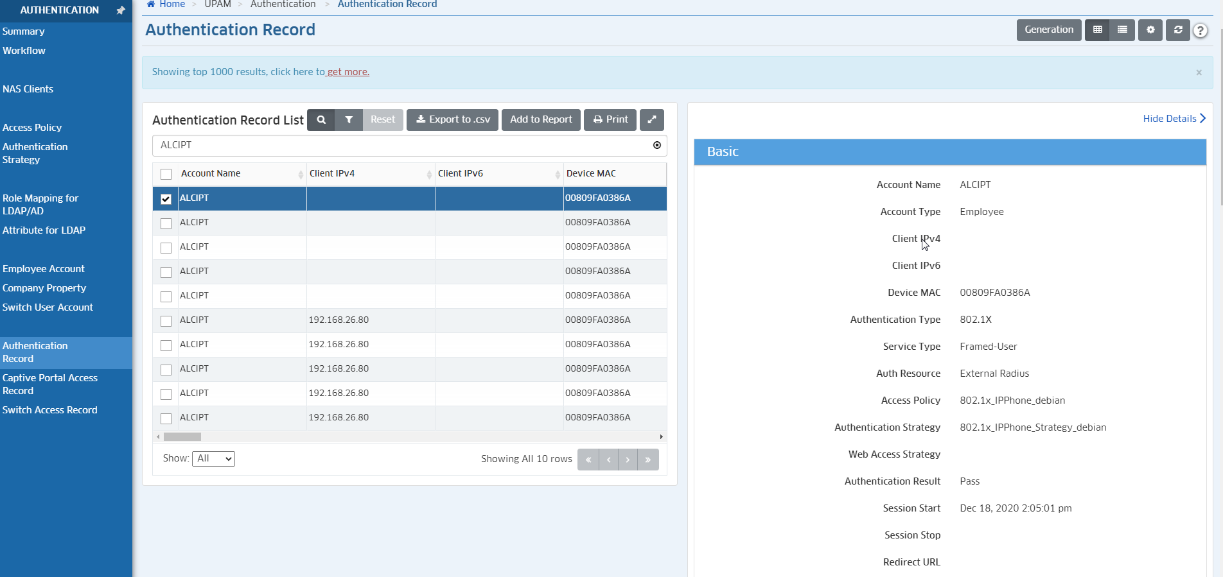Switch to grid view icon
1223x577 pixels.
click(x=1097, y=30)
